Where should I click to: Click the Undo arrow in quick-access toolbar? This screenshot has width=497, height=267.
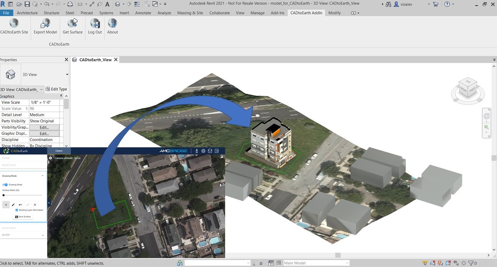point(47,4)
